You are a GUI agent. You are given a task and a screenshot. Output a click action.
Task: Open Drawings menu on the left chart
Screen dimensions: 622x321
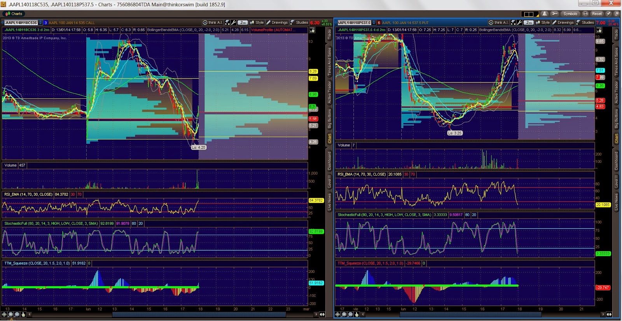click(277, 23)
